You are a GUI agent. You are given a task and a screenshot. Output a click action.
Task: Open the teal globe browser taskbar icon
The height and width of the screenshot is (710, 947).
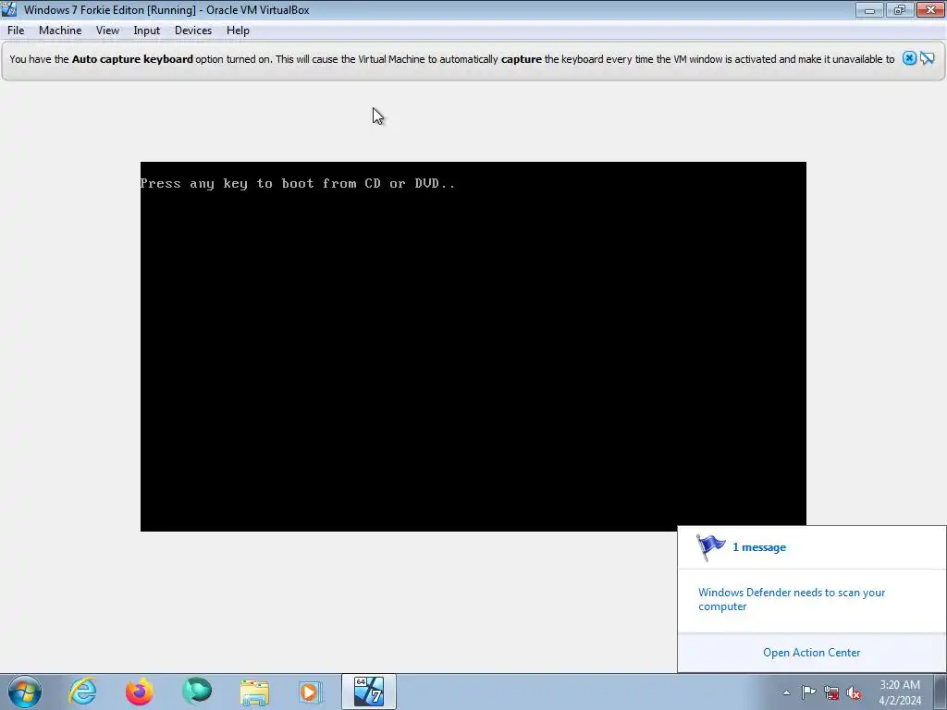[x=197, y=692]
